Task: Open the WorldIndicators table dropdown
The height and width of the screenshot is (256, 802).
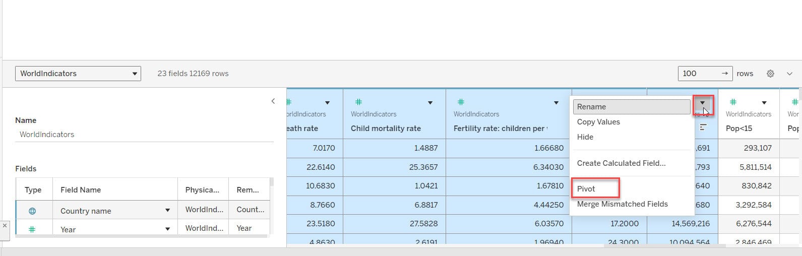Action: (78, 74)
